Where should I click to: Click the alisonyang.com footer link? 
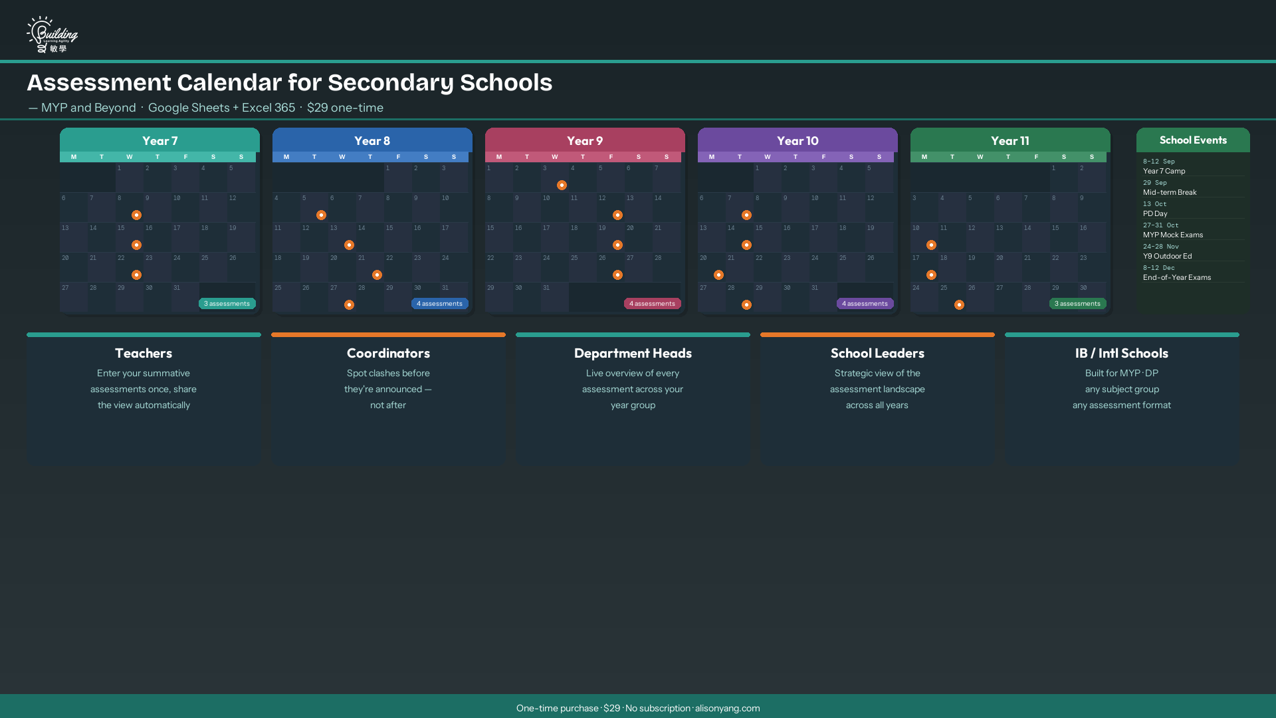[x=727, y=708]
